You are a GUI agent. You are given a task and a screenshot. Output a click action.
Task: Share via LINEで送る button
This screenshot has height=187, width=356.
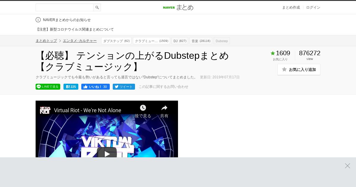48,87
